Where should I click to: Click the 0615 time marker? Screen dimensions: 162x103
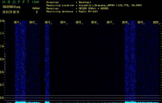(78, 22)
